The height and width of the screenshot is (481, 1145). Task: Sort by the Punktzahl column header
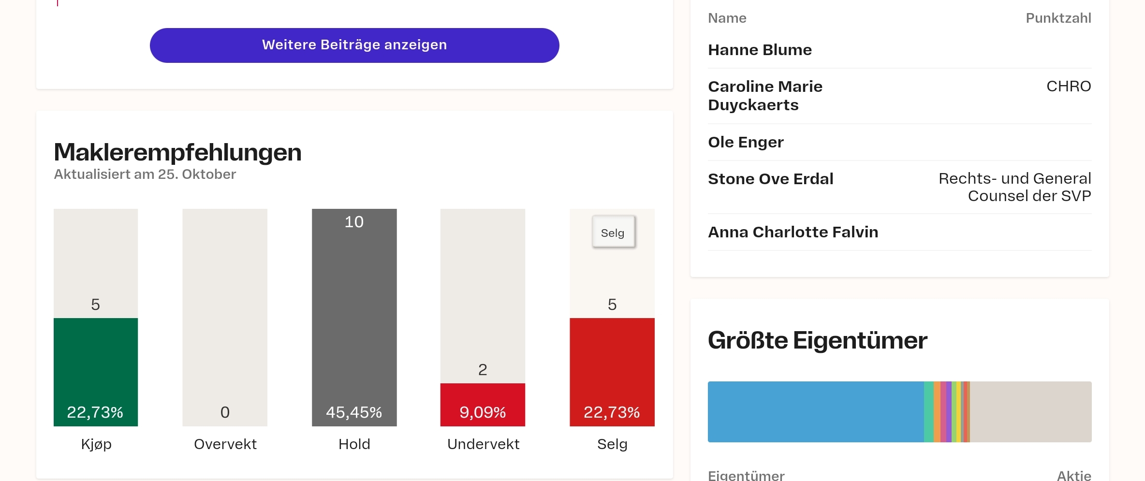(x=1058, y=18)
